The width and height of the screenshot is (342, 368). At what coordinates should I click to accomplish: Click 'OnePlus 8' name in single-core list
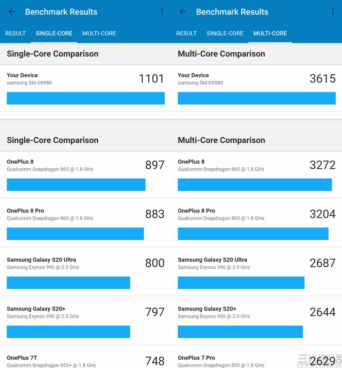point(20,162)
